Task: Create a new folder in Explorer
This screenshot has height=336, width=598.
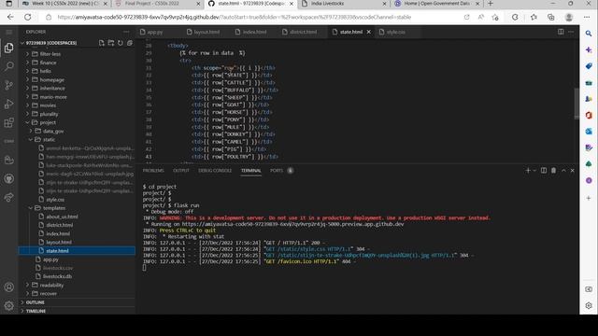Action: 111,43
